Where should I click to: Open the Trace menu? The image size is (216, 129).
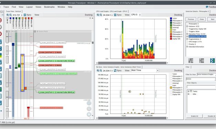click(6, 7)
